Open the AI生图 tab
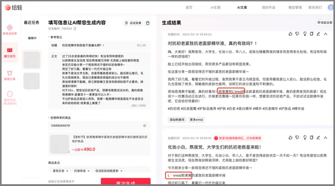Viewport: 335px width, 186px height. tap(215, 8)
